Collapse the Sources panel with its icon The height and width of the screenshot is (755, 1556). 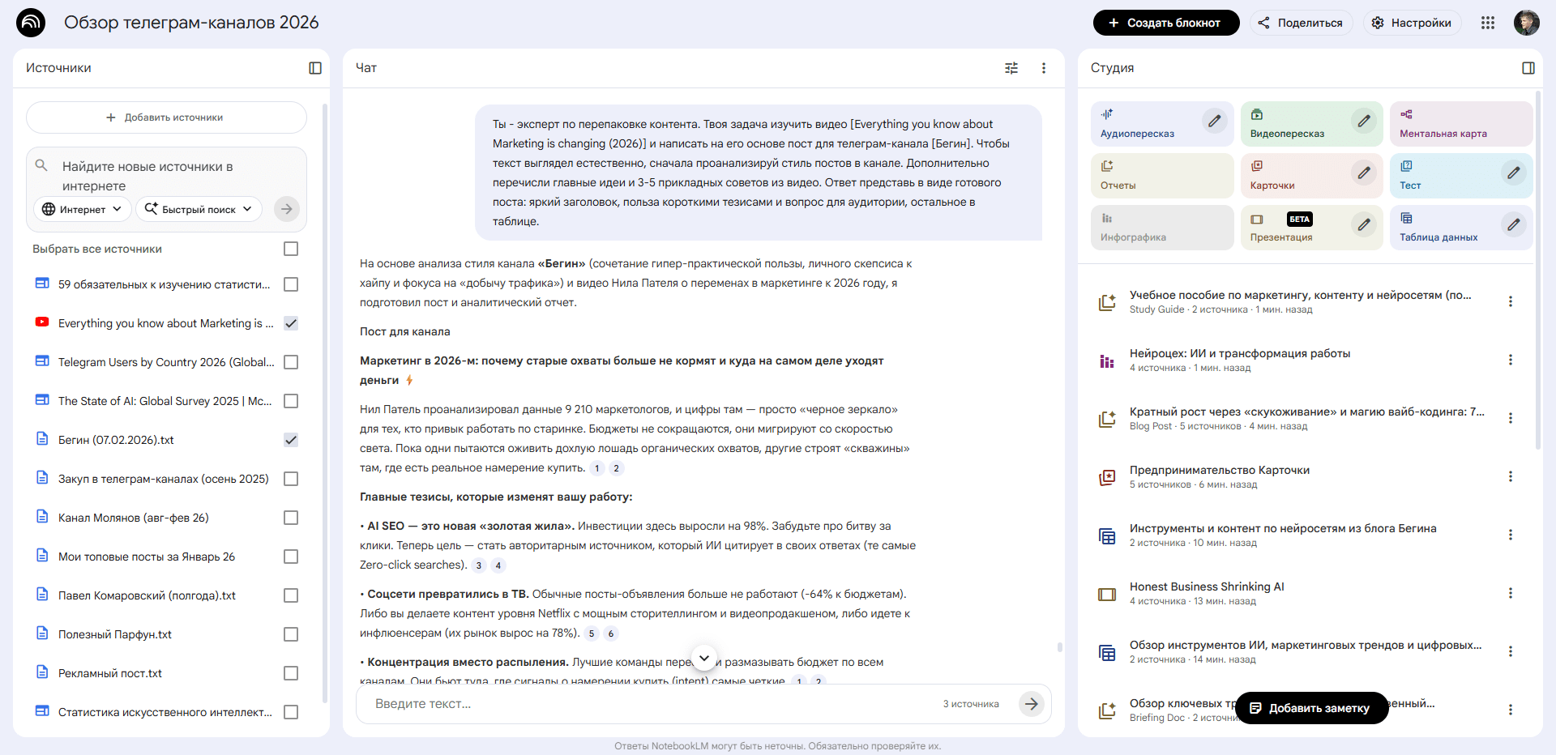[315, 68]
